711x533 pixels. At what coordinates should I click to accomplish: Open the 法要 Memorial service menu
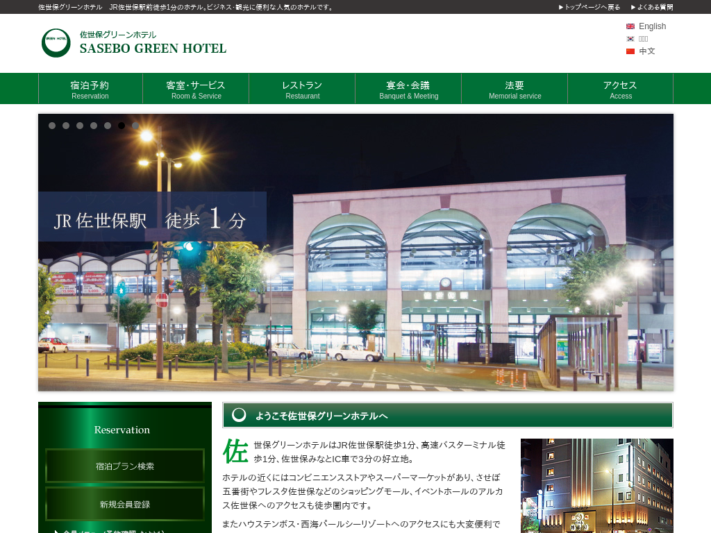pos(515,89)
